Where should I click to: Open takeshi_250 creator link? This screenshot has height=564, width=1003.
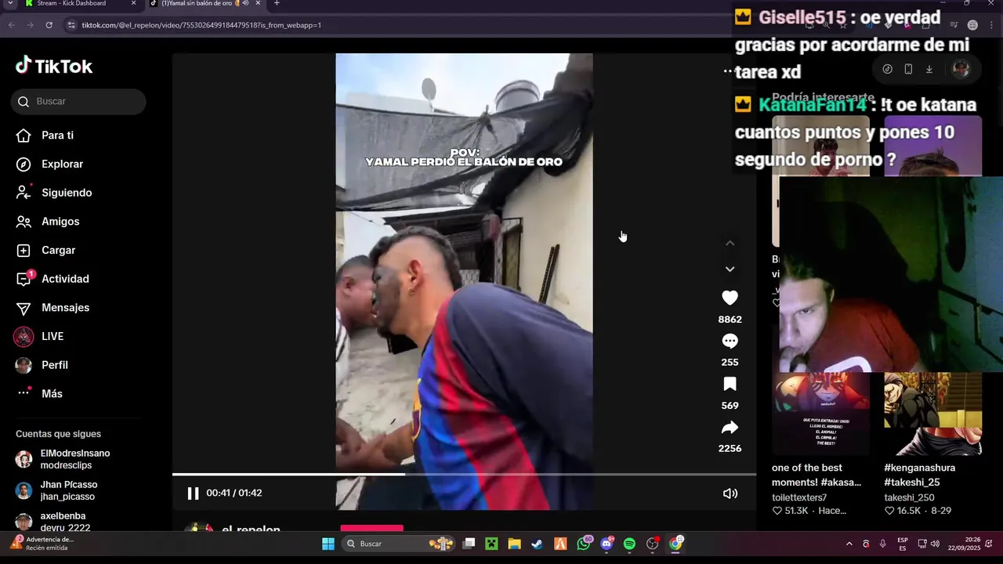point(909,497)
